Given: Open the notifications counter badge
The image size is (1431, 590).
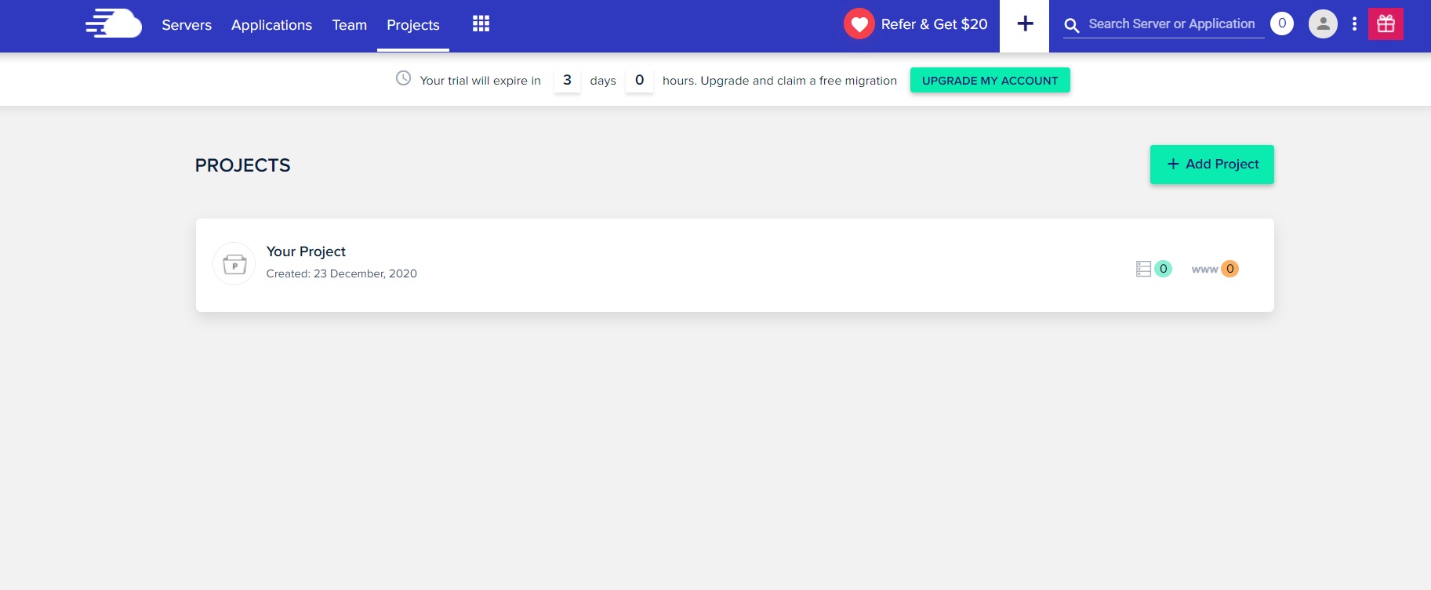Looking at the screenshot, I should [x=1282, y=24].
